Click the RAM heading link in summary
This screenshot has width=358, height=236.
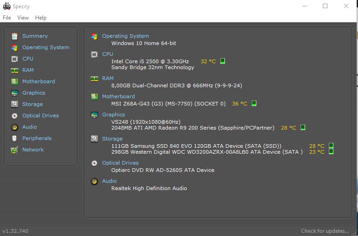(x=108, y=78)
